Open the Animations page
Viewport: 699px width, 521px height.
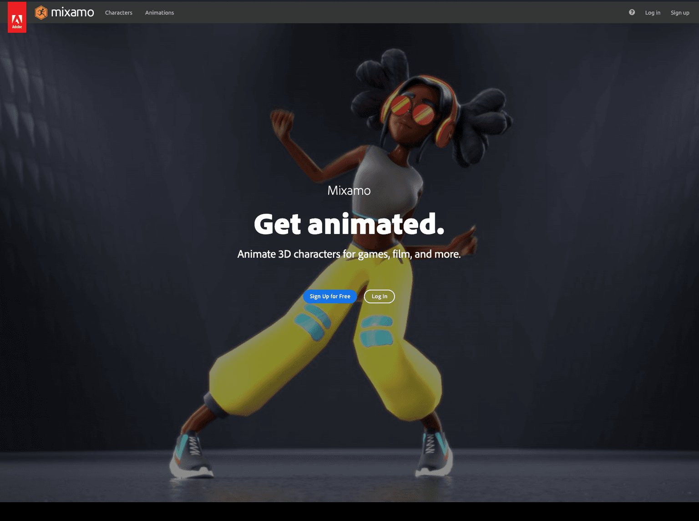coord(159,13)
